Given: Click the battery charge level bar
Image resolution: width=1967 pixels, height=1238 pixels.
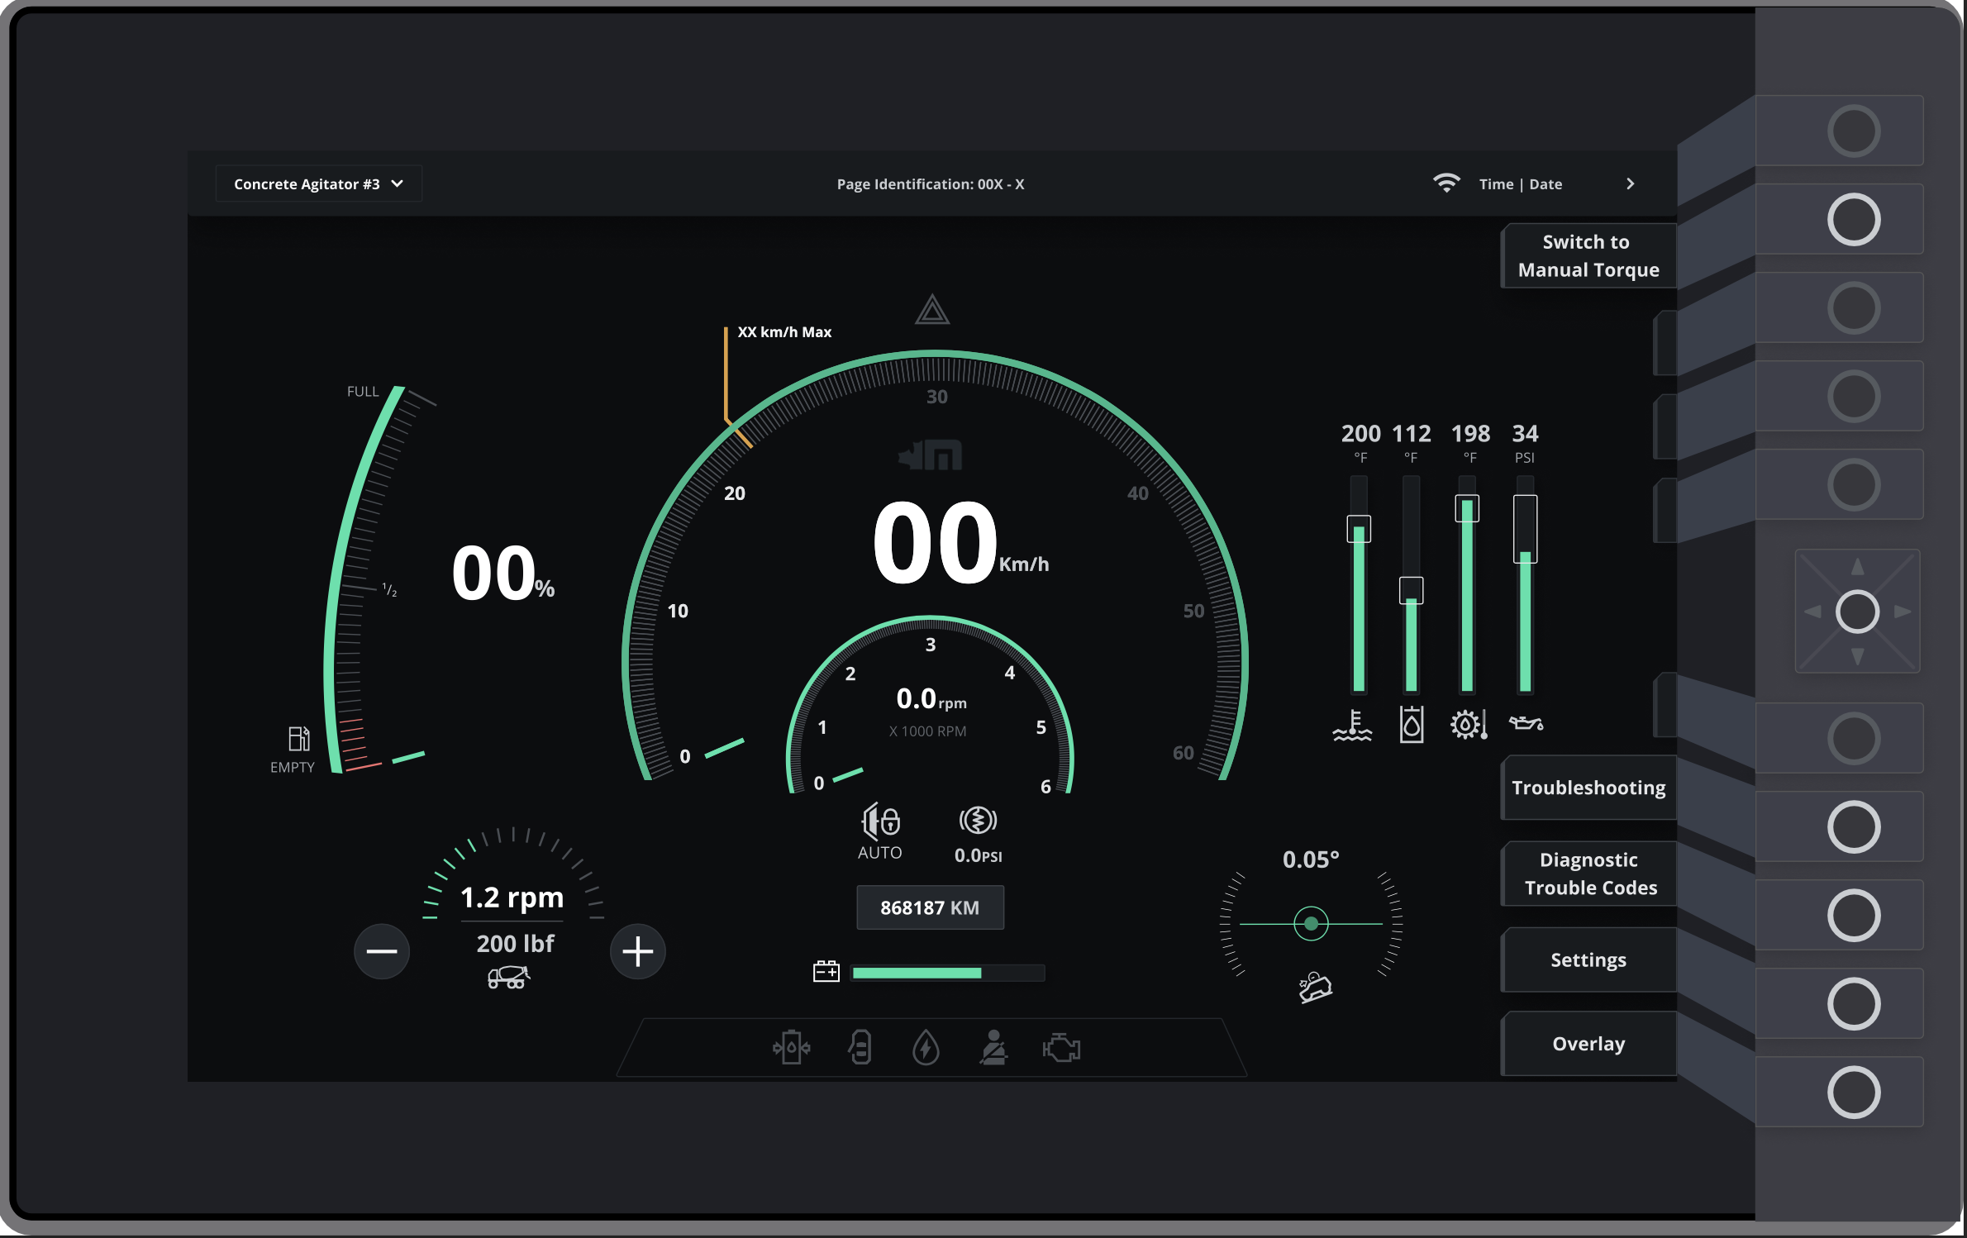Looking at the screenshot, I should tap(948, 973).
